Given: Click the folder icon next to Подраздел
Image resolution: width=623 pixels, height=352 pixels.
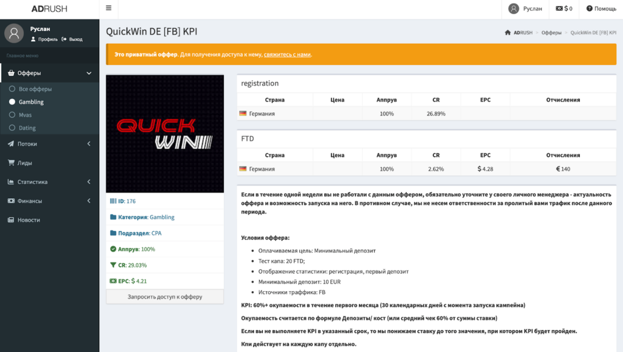Looking at the screenshot, I should click(x=113, y=233).
